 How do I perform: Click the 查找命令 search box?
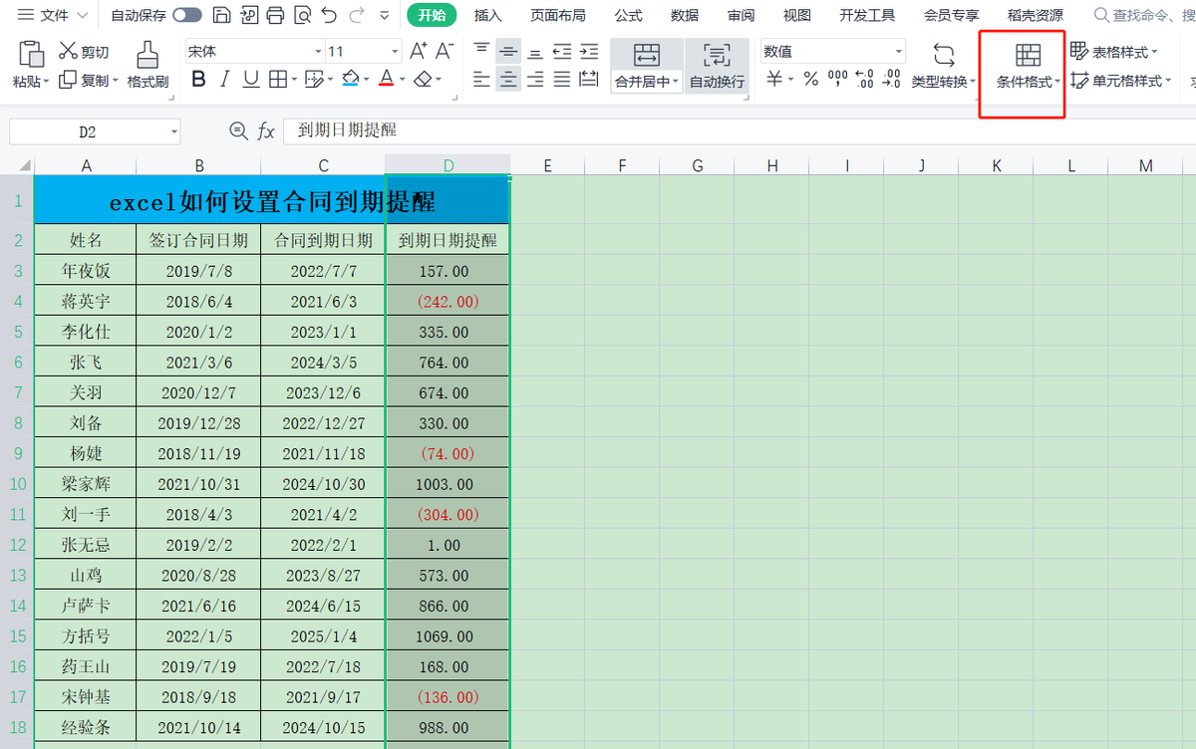click(x=1144, y=15)
